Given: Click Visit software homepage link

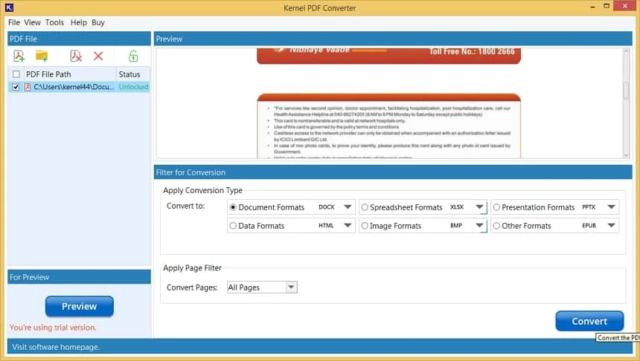Looking at the screenshot, I should click(56, 347).
